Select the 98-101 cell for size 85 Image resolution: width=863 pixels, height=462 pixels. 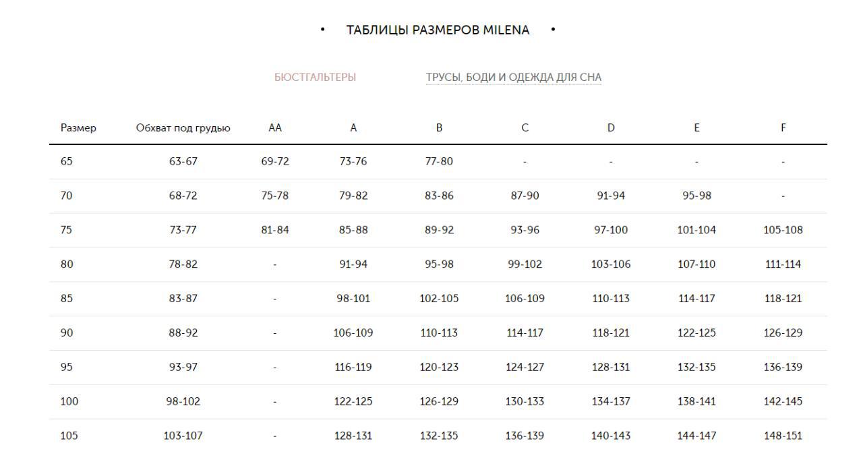point(353,299)
